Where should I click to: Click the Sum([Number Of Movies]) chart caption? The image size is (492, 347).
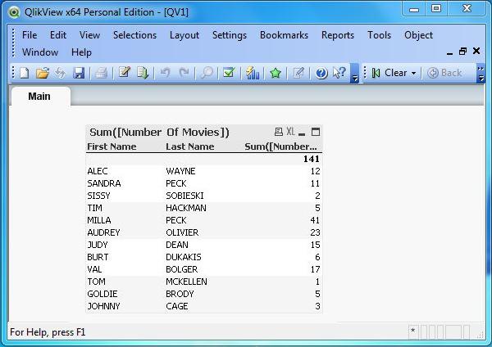point(159,132)
